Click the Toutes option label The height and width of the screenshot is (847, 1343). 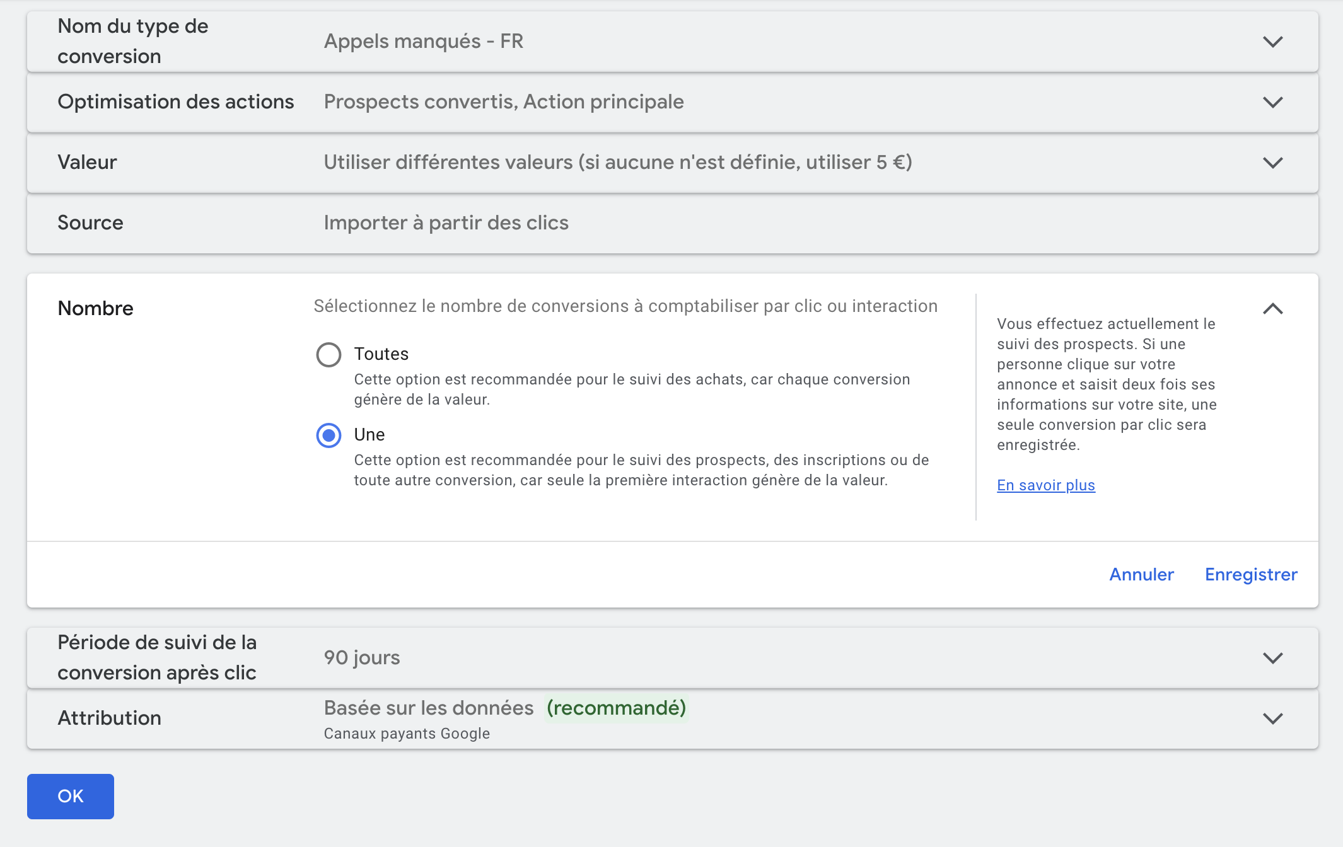click(381, 354)
